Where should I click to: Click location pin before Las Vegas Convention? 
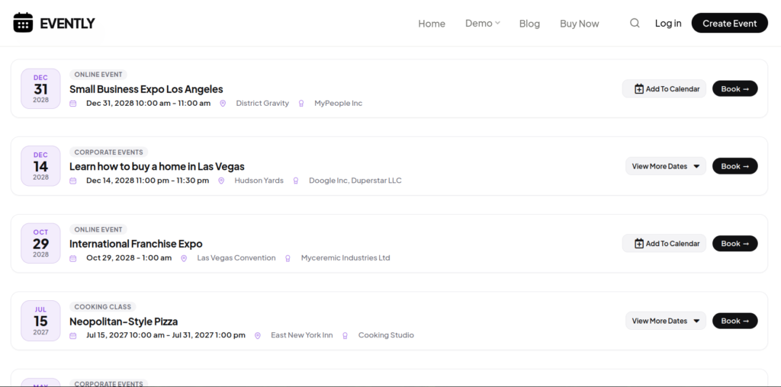coord(184,258)
